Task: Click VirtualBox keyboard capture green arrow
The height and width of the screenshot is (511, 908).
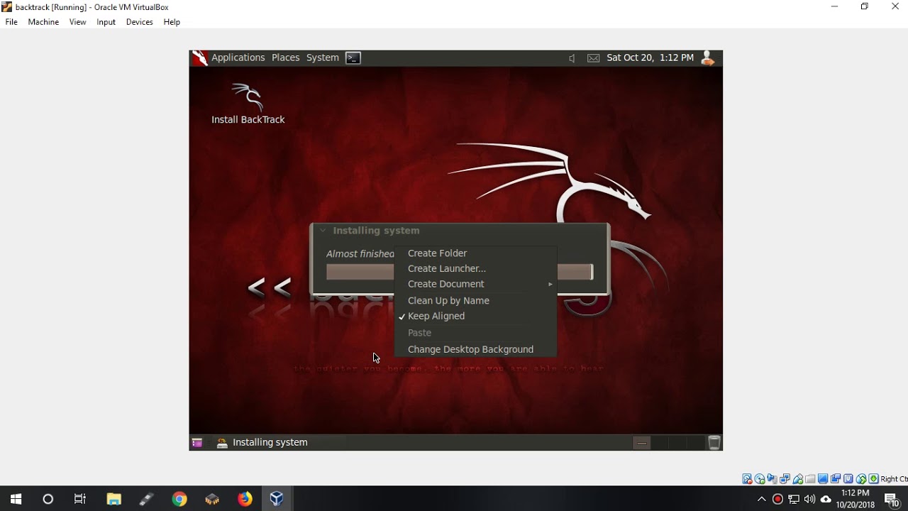Action: [x=874, y=479]
